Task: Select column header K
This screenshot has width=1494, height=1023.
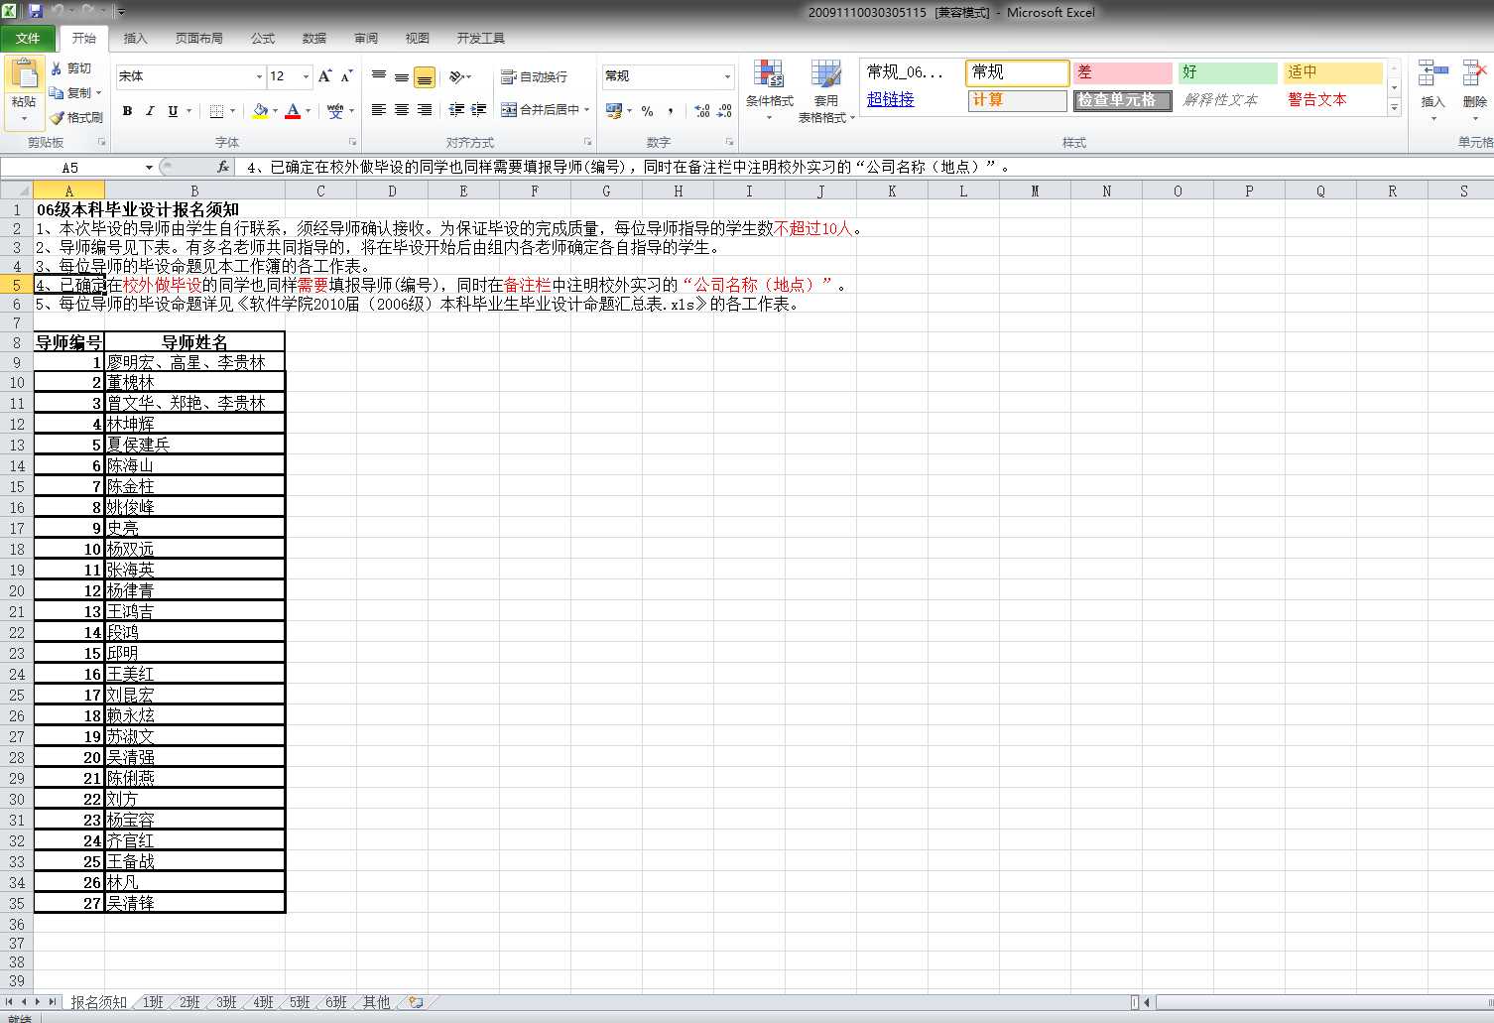Action: [892, 191]
